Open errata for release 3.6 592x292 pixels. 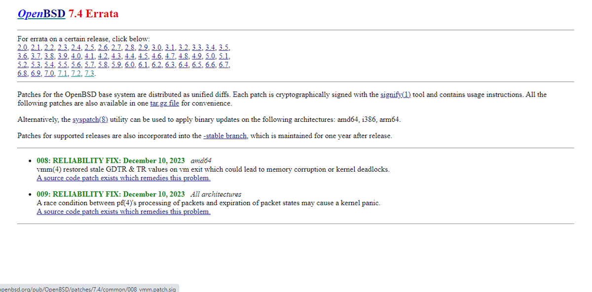click(x=22, y=57)
